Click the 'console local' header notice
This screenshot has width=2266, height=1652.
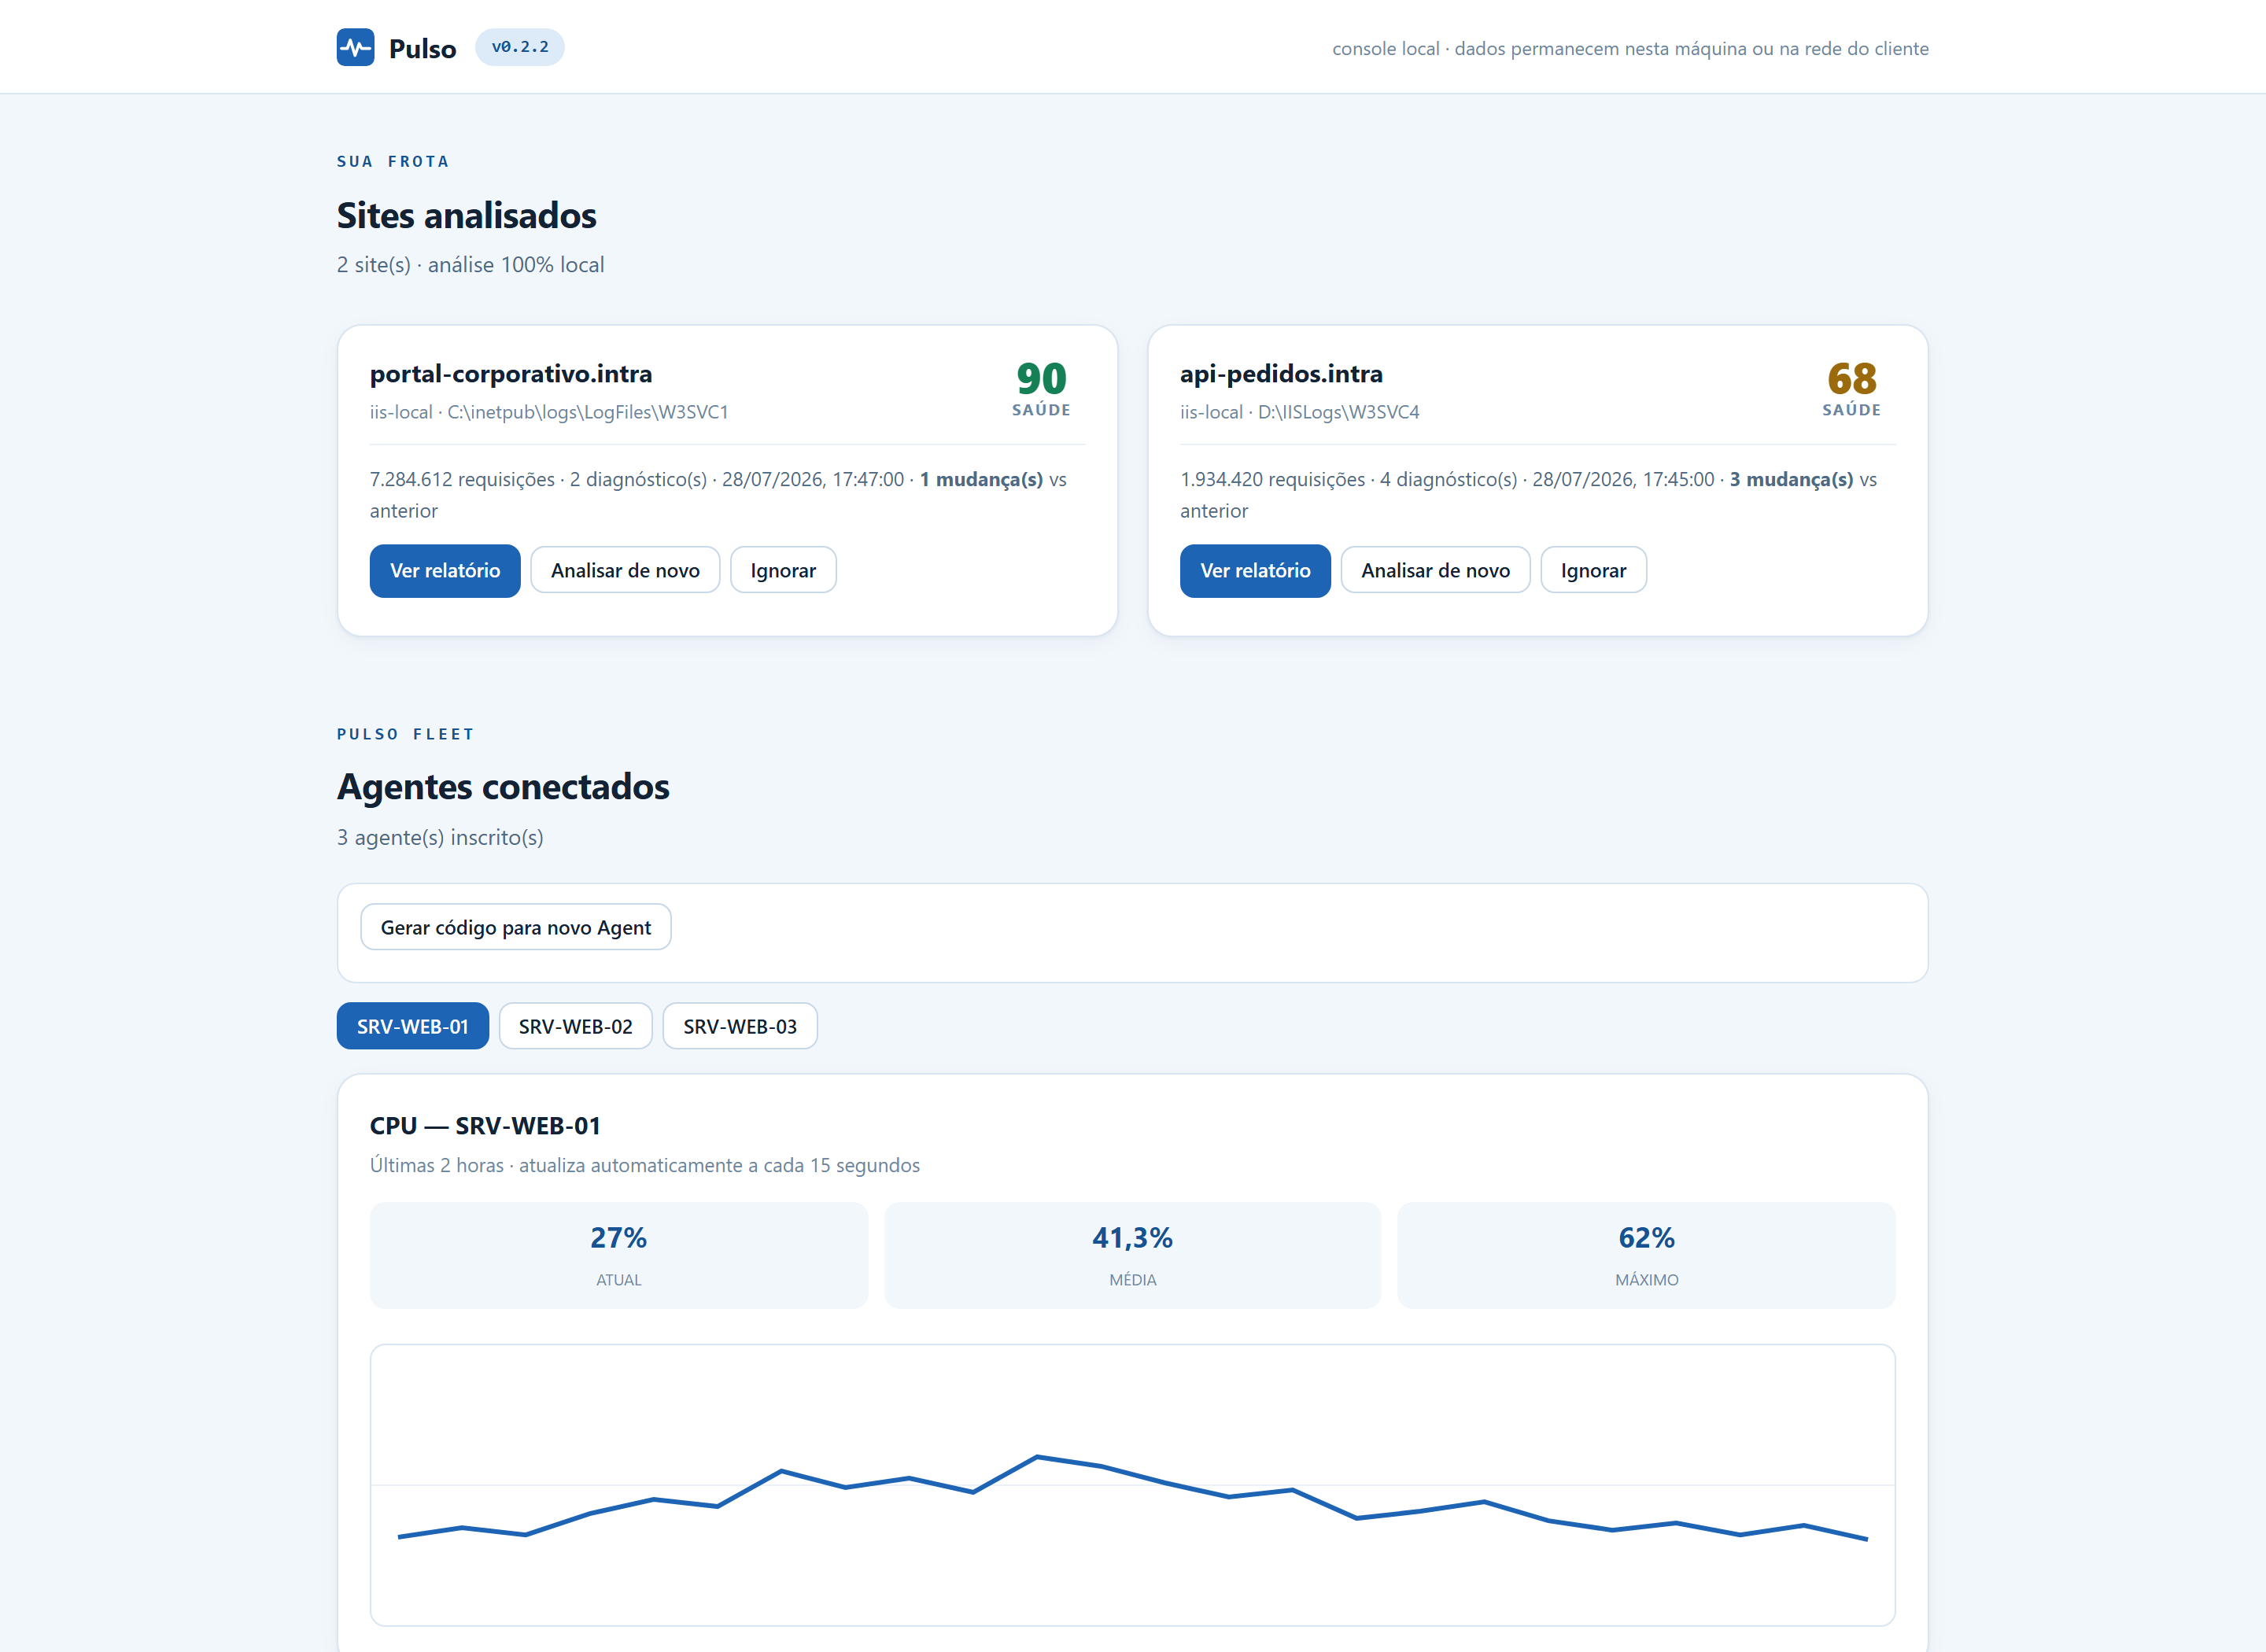1630,48
